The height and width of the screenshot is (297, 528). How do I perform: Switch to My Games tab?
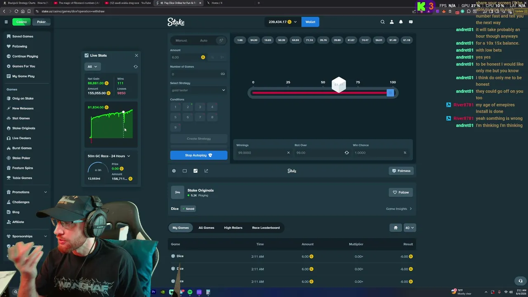coord(181,228)
